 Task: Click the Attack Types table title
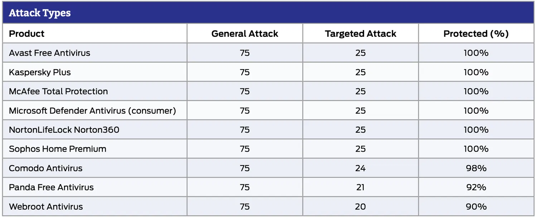coord(40,13)
